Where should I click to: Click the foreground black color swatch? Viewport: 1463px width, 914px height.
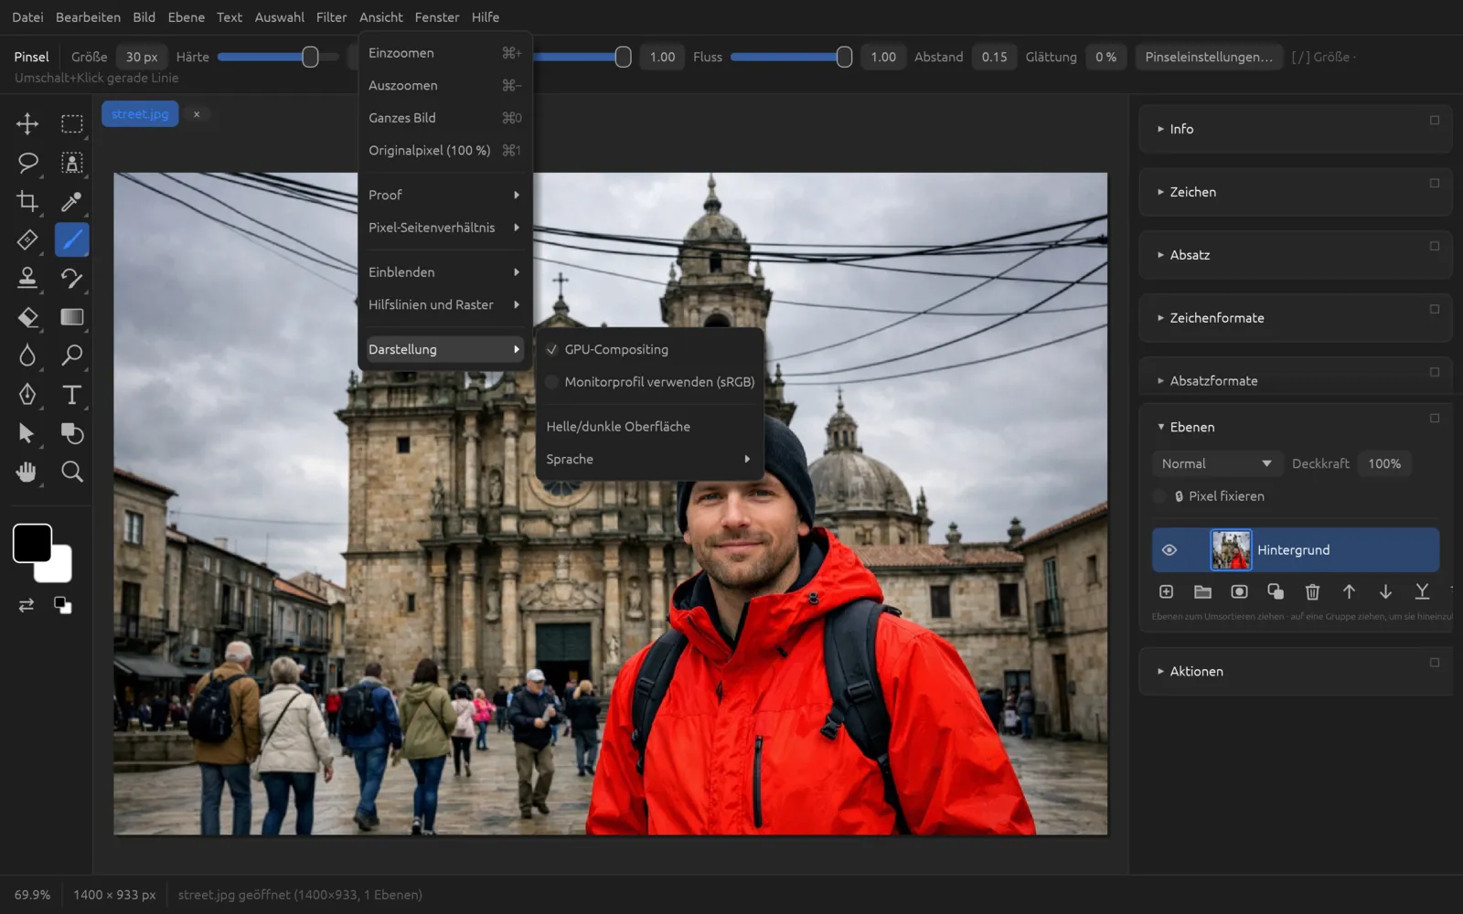32,543
